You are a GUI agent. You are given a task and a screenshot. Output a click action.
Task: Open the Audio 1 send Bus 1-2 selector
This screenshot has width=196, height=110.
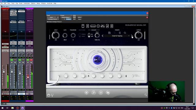point(13,22)
